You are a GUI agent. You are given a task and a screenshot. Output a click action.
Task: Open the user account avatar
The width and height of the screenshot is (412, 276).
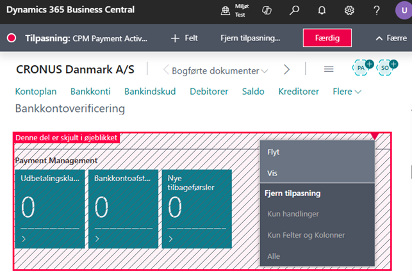click(x=404, y=10)
